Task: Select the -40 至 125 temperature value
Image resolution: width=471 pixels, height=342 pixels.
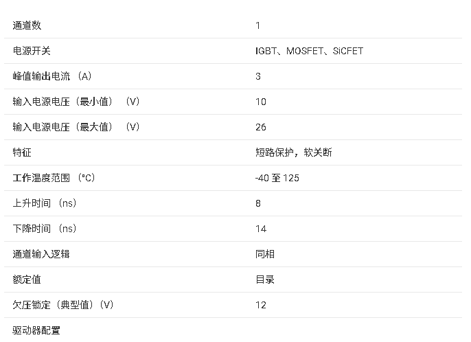Action: click(x=277, y=178)
